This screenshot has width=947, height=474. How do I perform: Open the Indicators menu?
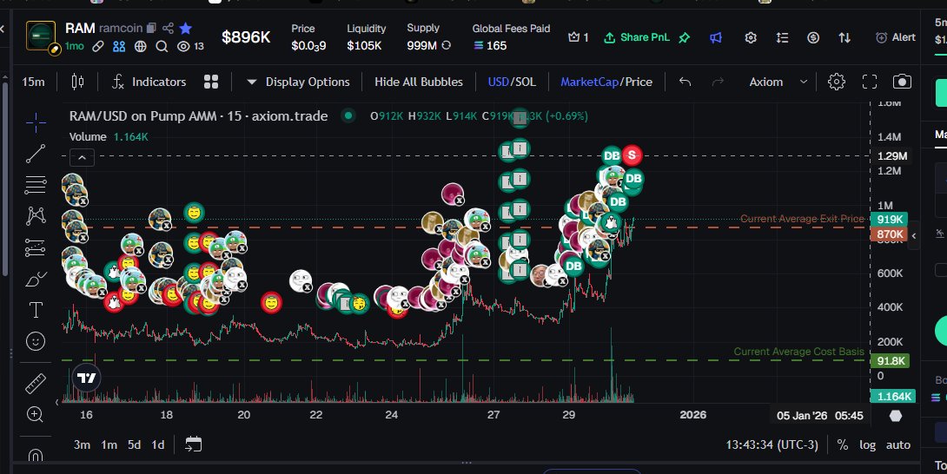pyautogui.click(x=149, y=82)
